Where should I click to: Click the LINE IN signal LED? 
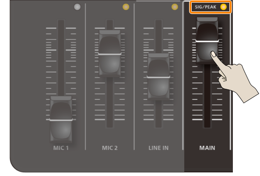click(175, 7)
